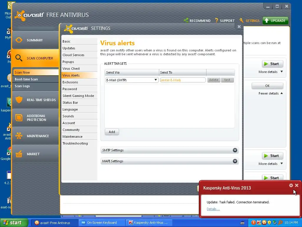The image size is (302, 227).
Task: Close the avast! Settings dialog
Action: [239, 27]
